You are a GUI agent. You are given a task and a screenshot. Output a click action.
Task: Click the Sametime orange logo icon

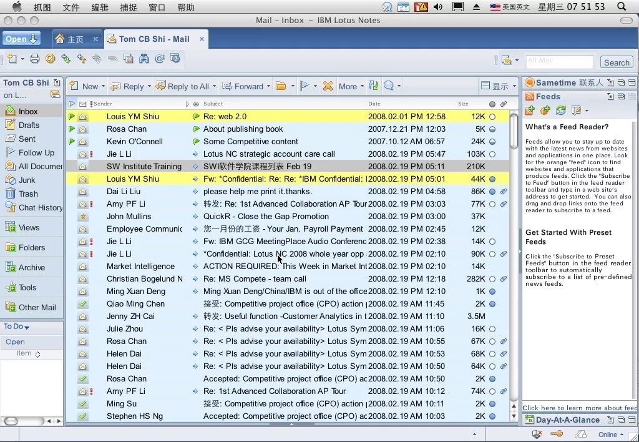click(x=529, y=83)
